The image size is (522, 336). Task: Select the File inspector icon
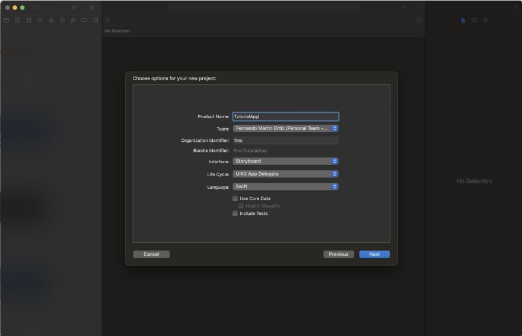(463, 20)
